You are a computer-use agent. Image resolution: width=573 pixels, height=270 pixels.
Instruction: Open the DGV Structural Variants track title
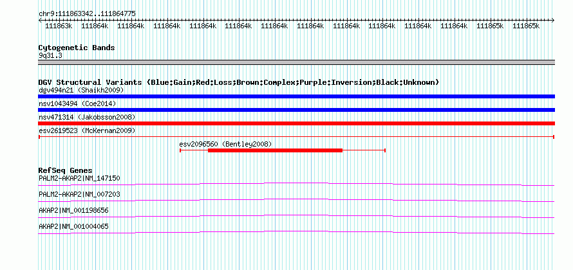(238, 82)
